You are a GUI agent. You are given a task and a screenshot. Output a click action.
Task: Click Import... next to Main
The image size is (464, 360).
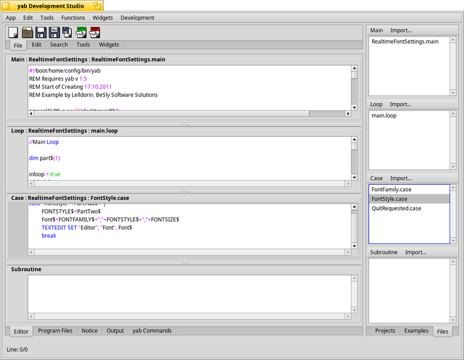(401, 31)
